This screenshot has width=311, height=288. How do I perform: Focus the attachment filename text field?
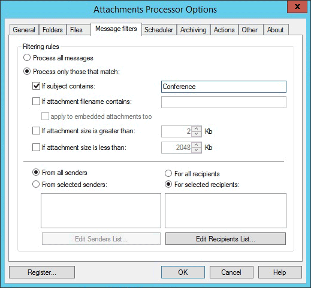[224, 102]
